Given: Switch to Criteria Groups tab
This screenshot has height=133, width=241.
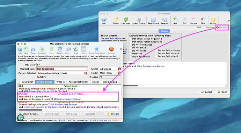Looking at the screenshot, I should [45, 82].
